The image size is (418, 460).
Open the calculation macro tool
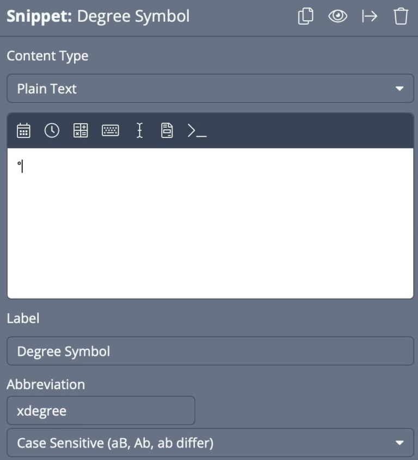(81, 130)
